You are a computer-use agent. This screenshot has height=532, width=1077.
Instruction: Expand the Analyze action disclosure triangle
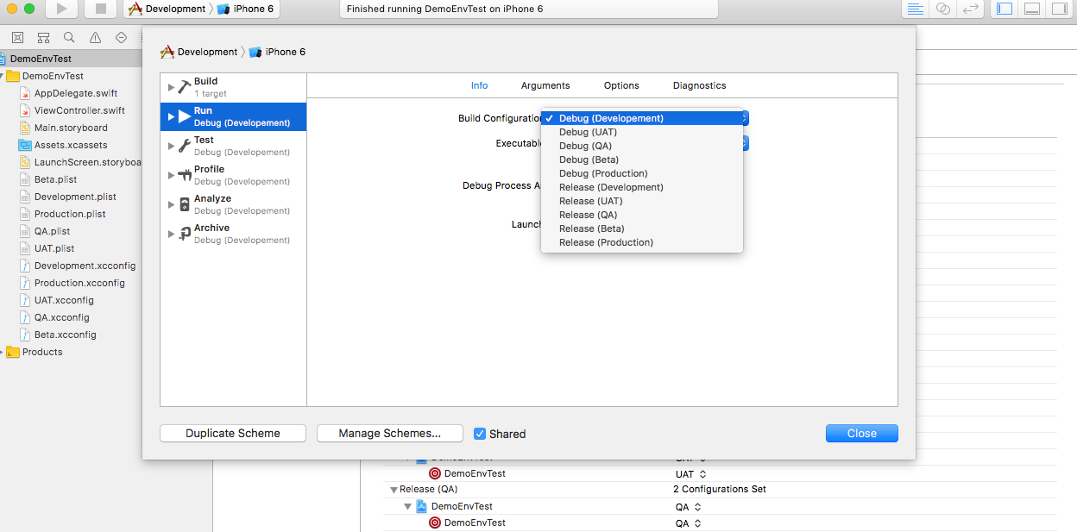click(x=171, y=204)
